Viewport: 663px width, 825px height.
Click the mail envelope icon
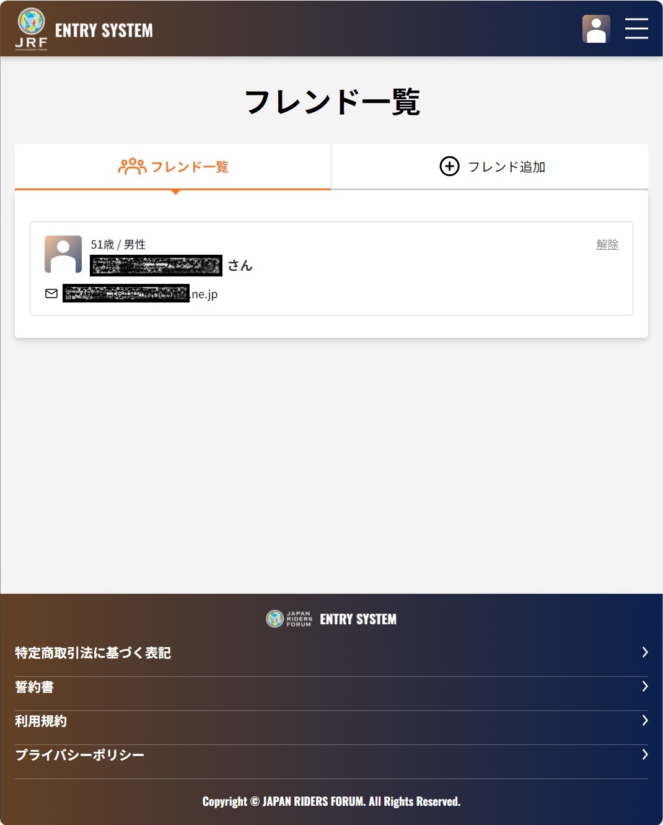click(x=51, y=293)
